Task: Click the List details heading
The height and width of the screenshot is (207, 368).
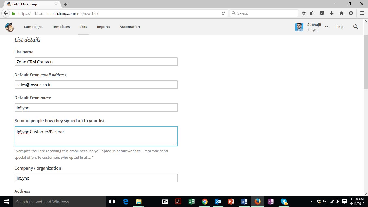Action: [x=27, y=40]
